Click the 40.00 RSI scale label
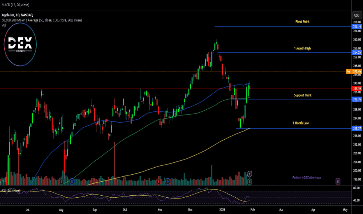This screenshot has width=363, height=214. [356, 200]
